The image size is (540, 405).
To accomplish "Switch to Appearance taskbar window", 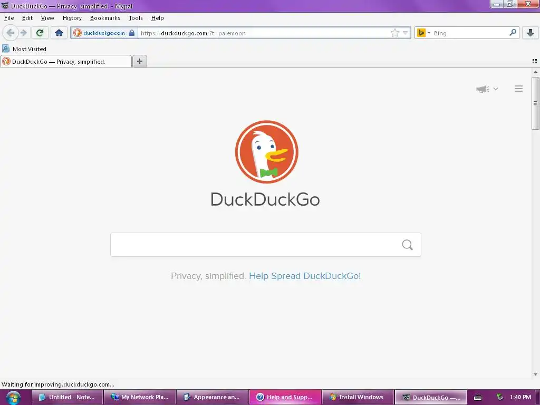I will pyautogui.click(x=213, y=397).
